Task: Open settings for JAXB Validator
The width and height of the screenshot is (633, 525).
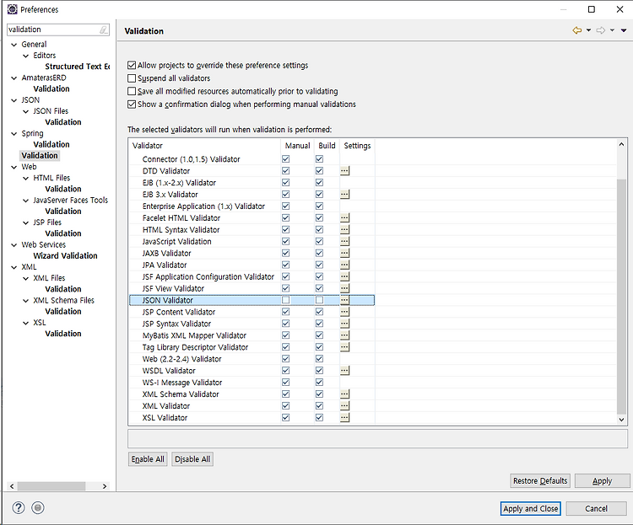Action: pyautogui.click(x=344, y=253)
